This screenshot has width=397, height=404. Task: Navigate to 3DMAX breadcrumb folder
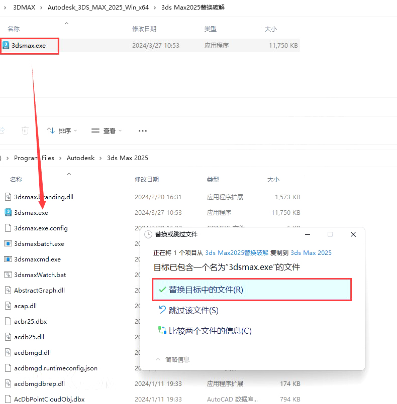(24, 8)
